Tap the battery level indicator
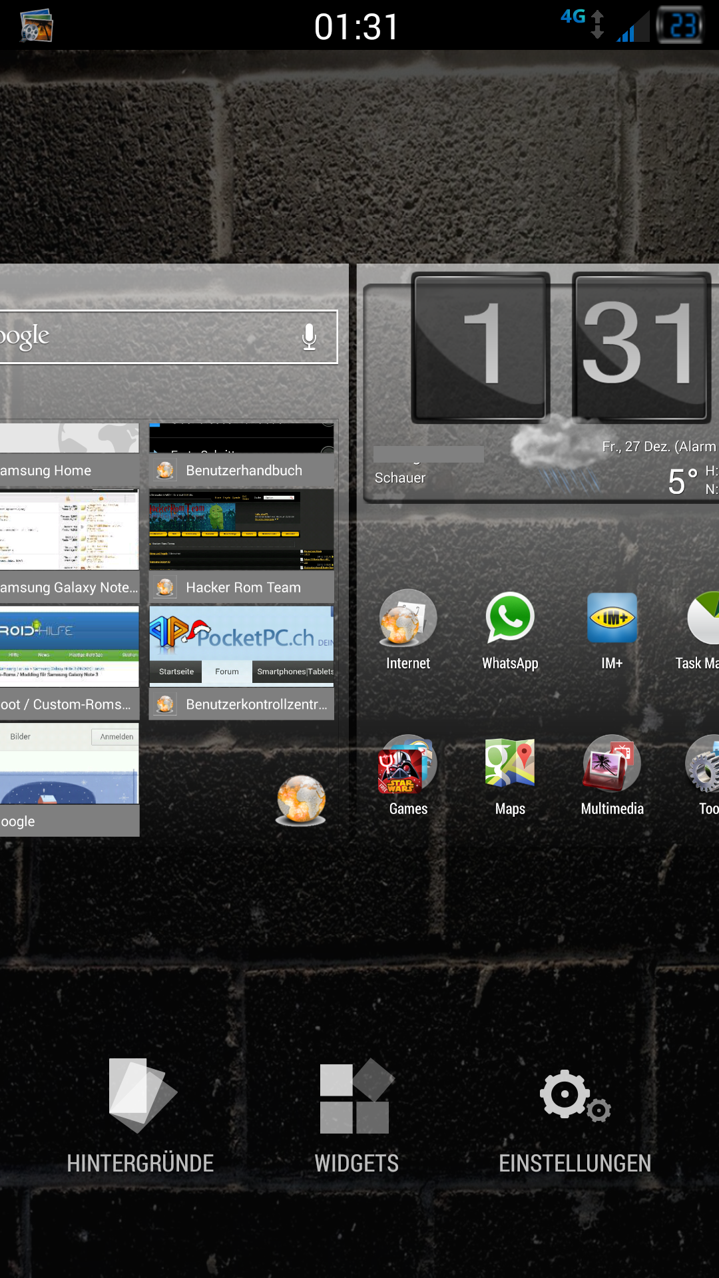The height and width of the screenshot is (1278, 719). [680, 25]
